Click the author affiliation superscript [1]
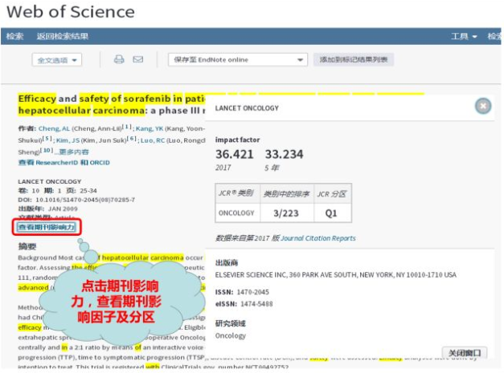Image resolution: width=504 pixels, height=373 pixels. point(127,127)
